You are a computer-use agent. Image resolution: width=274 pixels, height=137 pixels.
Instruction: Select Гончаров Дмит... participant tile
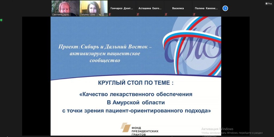[x=122, y=8]
